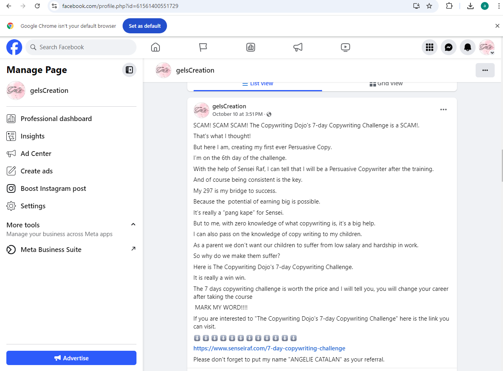503x371 pixels.
Task: Click the text "It is really a win win."
Action: [x=220, y=278]
